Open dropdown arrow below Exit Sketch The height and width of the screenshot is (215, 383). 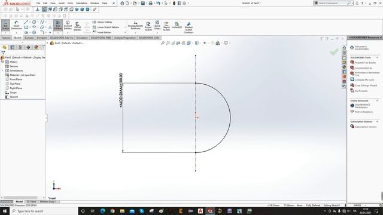point(5,33)
